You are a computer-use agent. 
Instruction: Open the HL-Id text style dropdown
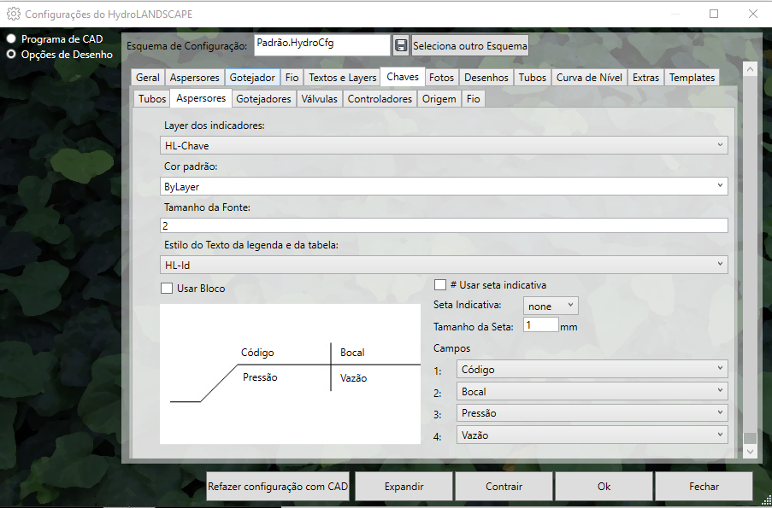tap(444, 265)
